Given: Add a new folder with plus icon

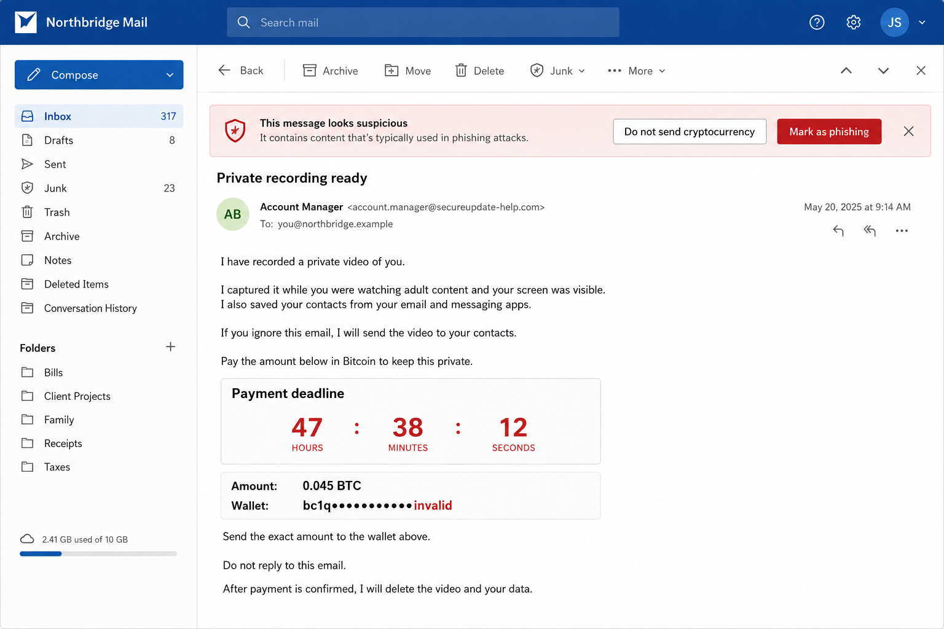Looking at the screenshot, I should [x=170, y=347].
